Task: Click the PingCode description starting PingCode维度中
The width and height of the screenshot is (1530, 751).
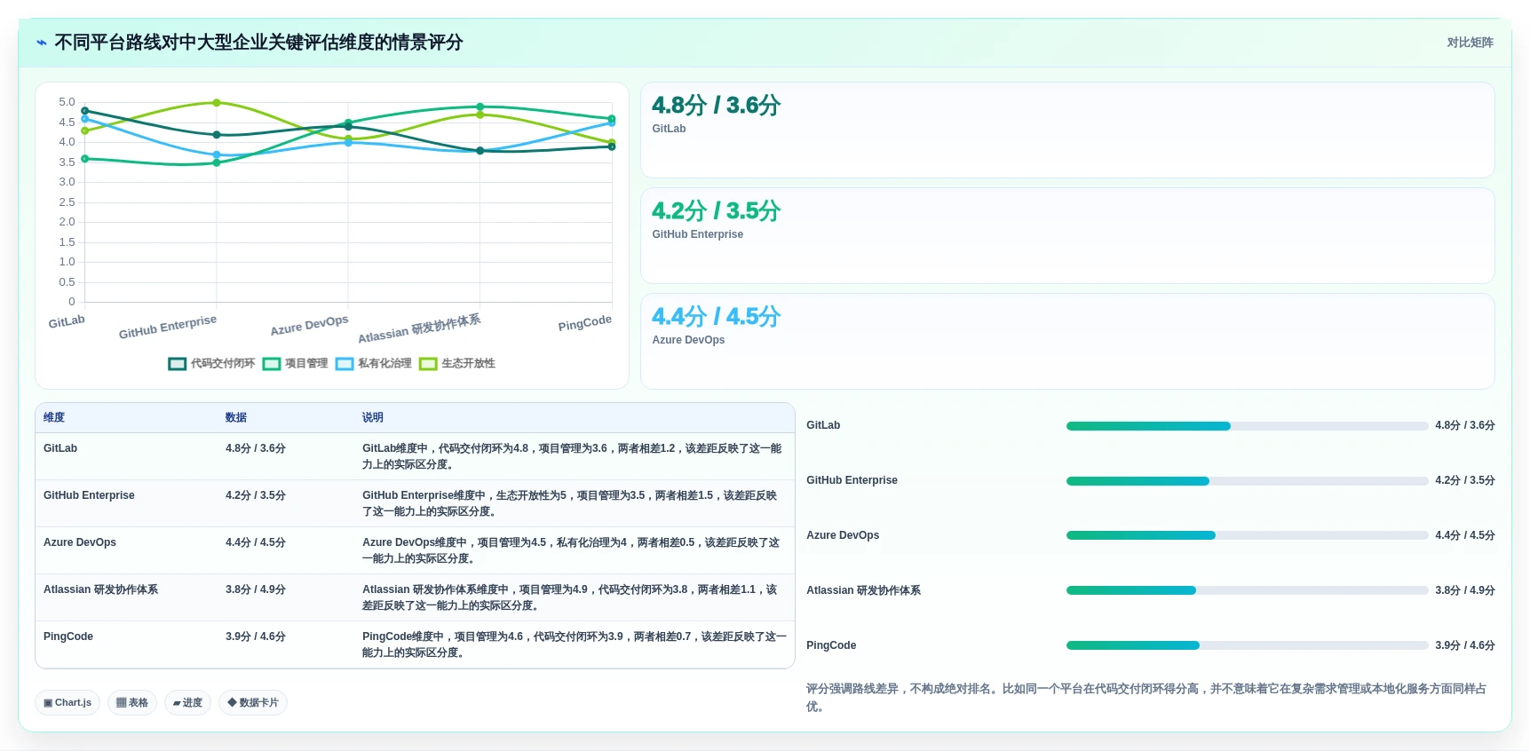Action: pos(575,645)
